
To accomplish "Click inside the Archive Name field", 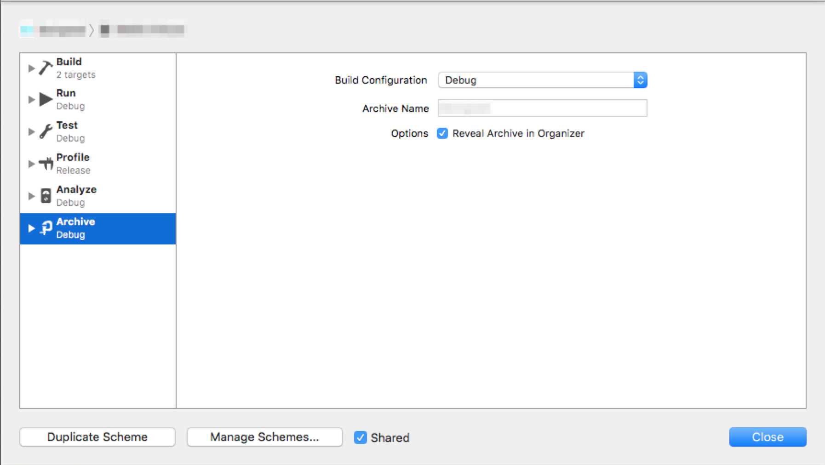I will pos(543,108).
